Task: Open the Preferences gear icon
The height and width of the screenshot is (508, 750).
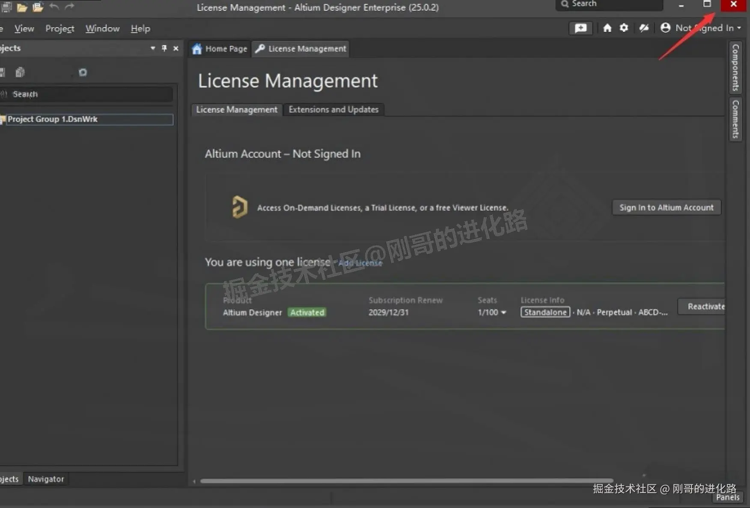Action: click(624, 28)
